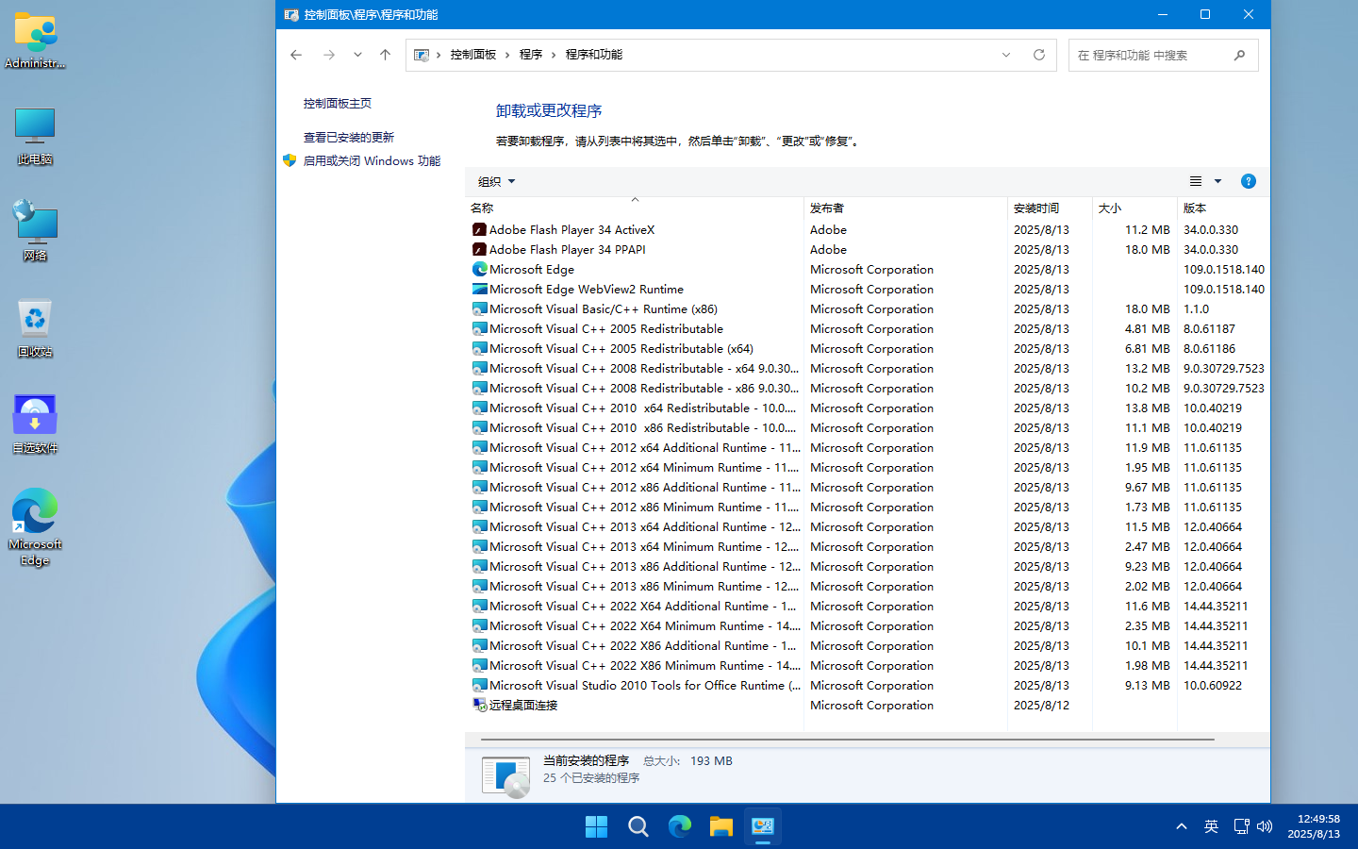The height and width of the screenshot is (849, 1358).
Task: Select Visual C++ 2013 x86 Additional Runtime
Action: [868, 567]
